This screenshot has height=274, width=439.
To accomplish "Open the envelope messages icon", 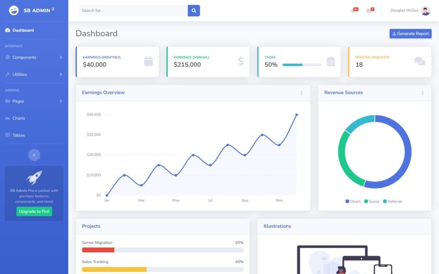I will tap(369, 11).
